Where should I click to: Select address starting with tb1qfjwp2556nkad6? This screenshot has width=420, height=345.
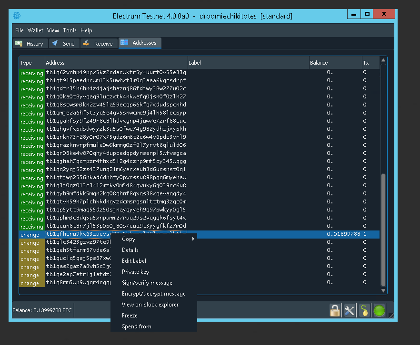click(x=116, y=177)
